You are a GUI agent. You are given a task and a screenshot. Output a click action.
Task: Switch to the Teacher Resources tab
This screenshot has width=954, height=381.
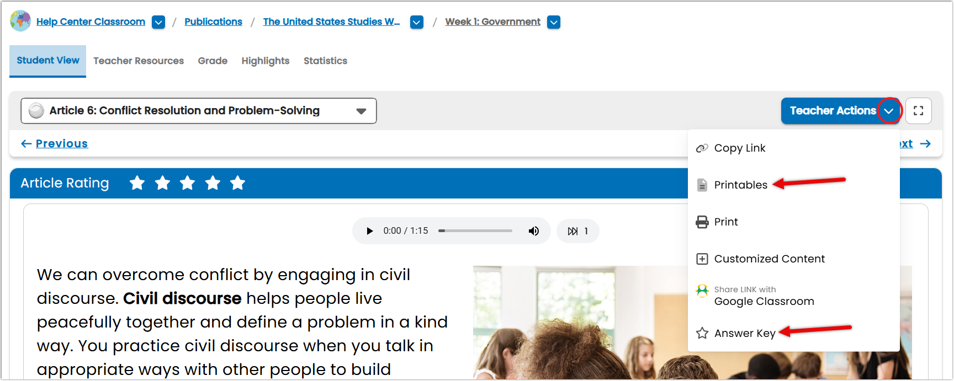139,61
